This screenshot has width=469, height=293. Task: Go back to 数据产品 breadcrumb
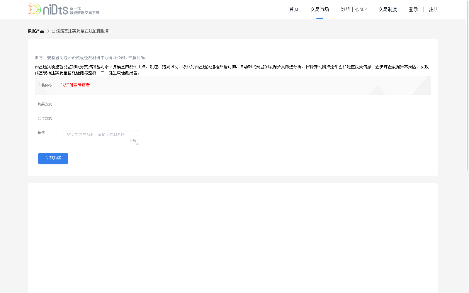coord(36,31)
